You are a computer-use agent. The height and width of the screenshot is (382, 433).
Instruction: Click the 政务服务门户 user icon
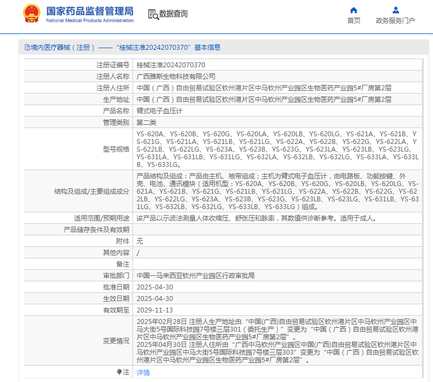pos(395,10)
